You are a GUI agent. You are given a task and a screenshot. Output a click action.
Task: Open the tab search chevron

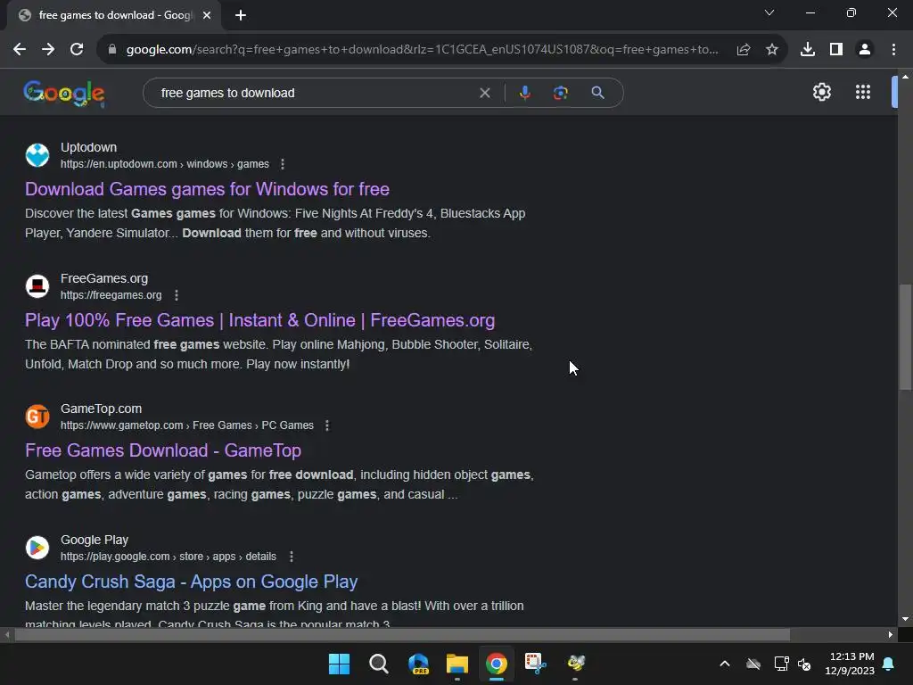coord(769,12)
